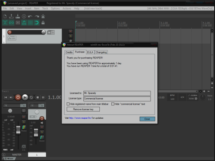Toggle the metronome icon

[43, 16]
